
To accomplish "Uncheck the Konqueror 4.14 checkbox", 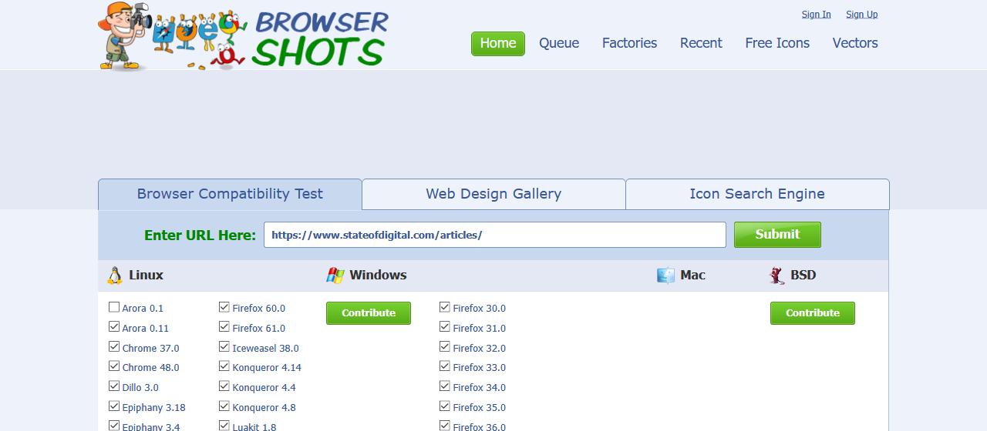I will (x=224, y=366).
